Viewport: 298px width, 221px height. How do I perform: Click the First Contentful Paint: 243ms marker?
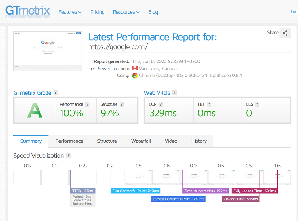pyautogui.click(x=135, y=191)
